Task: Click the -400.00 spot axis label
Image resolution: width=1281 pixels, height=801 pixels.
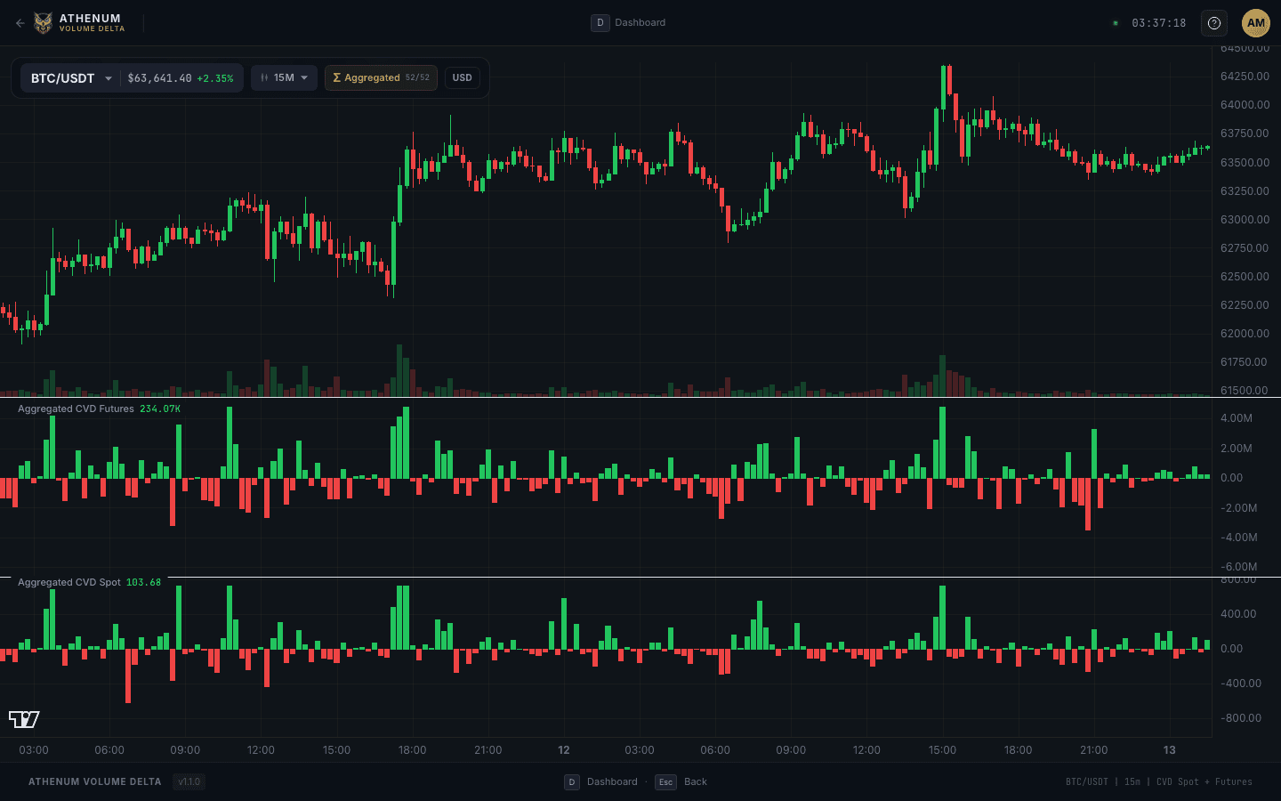Action: coord(1240,684)
